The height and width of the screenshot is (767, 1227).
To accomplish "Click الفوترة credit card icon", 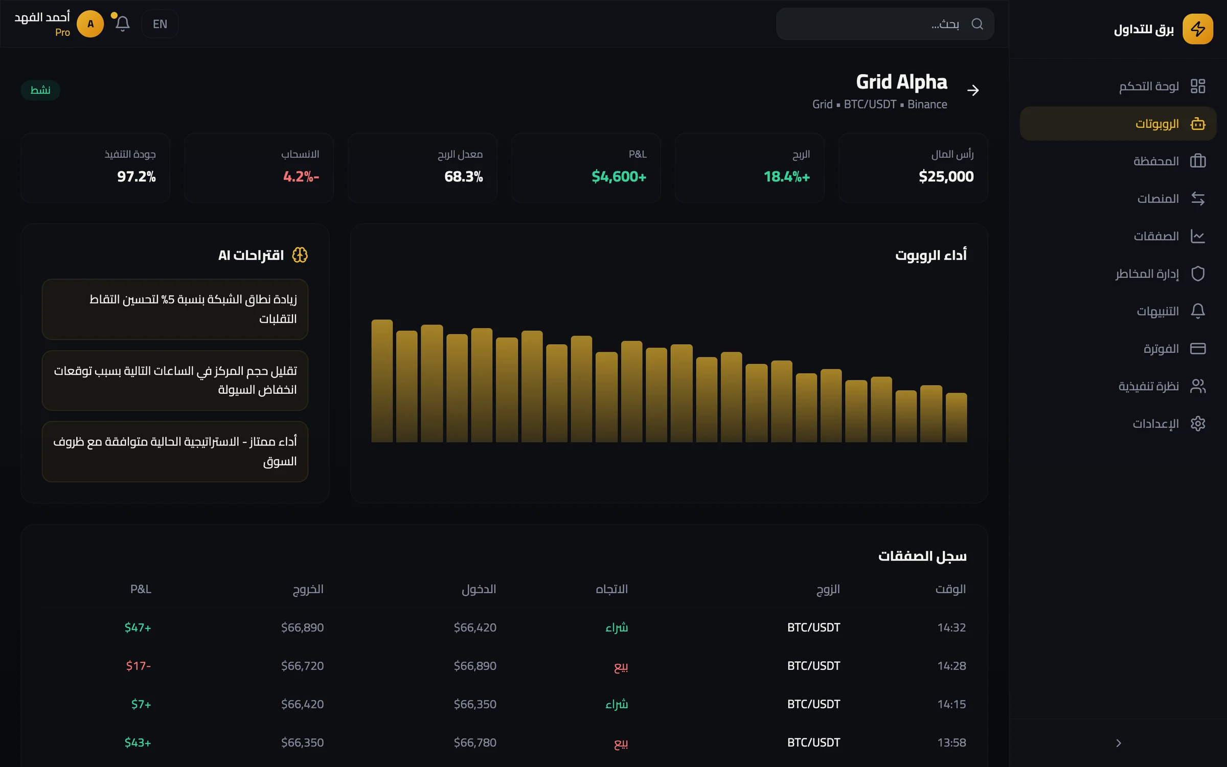I will pos(1197,349).
